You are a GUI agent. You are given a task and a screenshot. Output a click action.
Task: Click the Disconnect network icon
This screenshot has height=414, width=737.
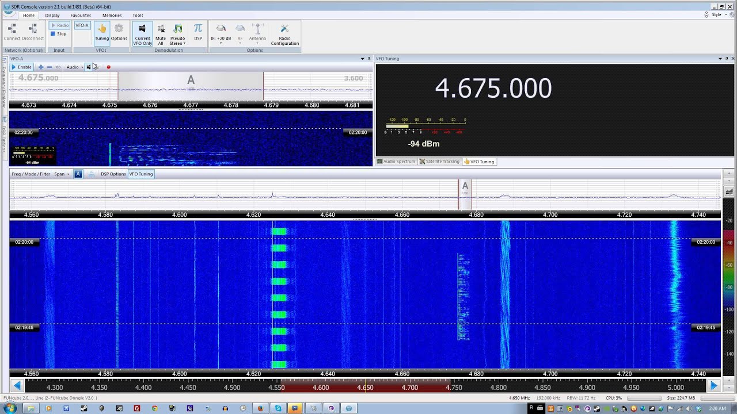tap(32, 32)
